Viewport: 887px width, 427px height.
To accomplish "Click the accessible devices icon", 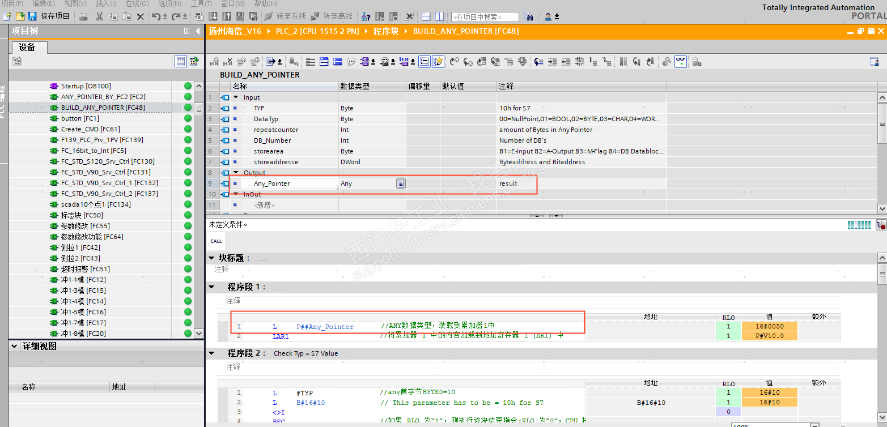I will 366,16.
